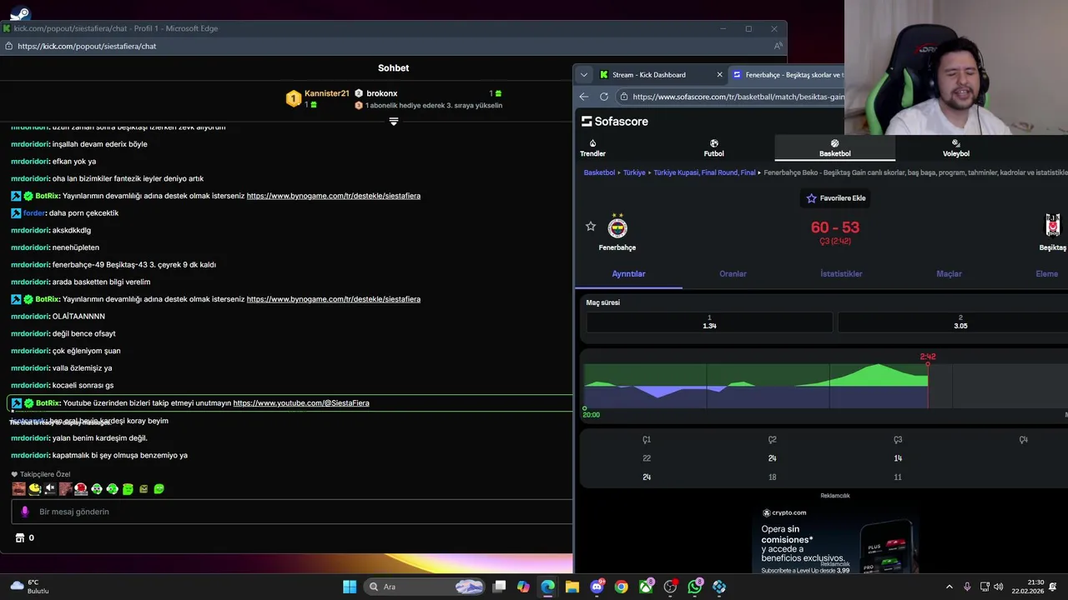The width and height of the screenshot is (1068, 600).
Task: Insert the muted speaker emote
Action: [50, 489]
